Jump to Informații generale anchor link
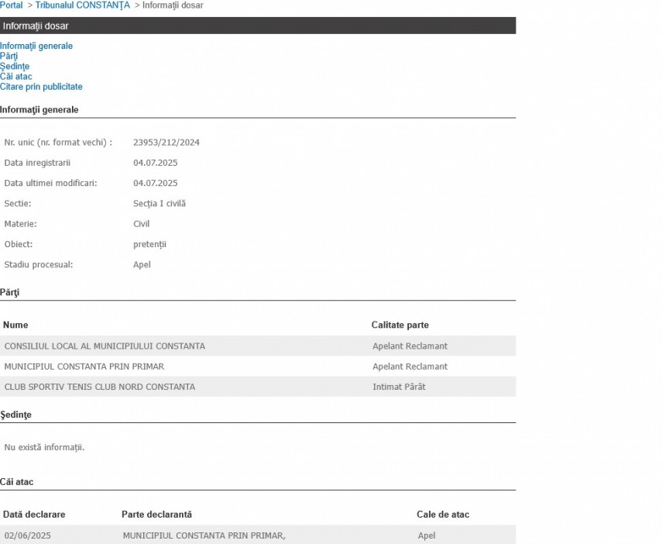This screenshot has width=662, height=544. (x=36, y=46)
